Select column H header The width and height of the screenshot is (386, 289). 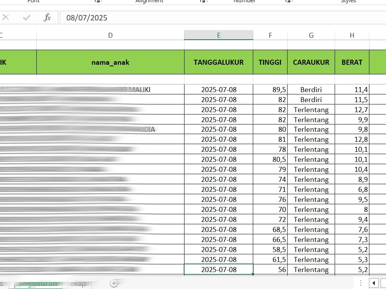[352, 35]
